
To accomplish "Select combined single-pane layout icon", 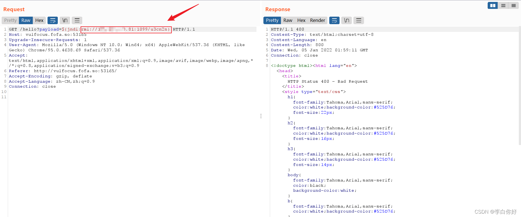I will [x=513, y=6].
